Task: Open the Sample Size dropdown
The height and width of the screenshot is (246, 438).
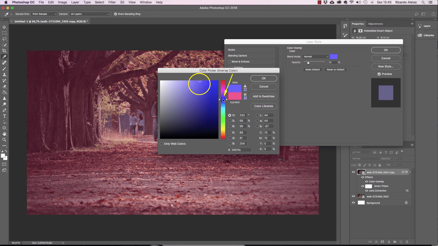Action: [44, 14]
